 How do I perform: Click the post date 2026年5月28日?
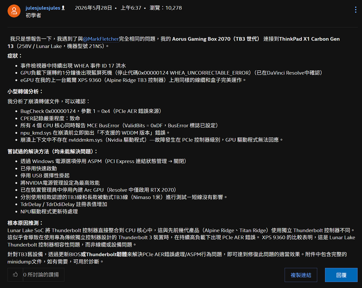[x=93, y=8]
